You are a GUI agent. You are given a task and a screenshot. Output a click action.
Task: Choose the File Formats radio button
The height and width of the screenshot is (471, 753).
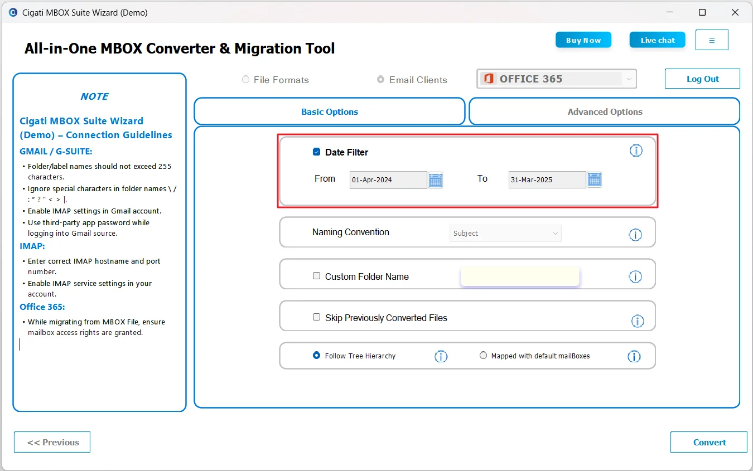click(245, 80)
